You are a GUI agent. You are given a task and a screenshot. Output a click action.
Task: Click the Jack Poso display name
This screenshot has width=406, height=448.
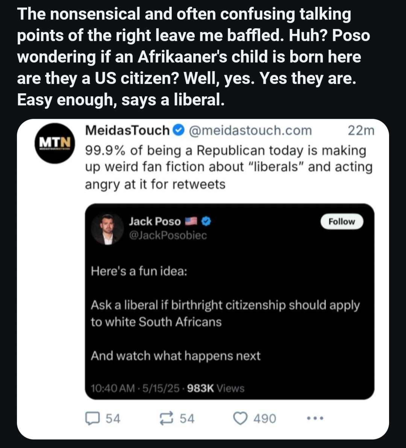pyautogui.click(x=155, y=222)
